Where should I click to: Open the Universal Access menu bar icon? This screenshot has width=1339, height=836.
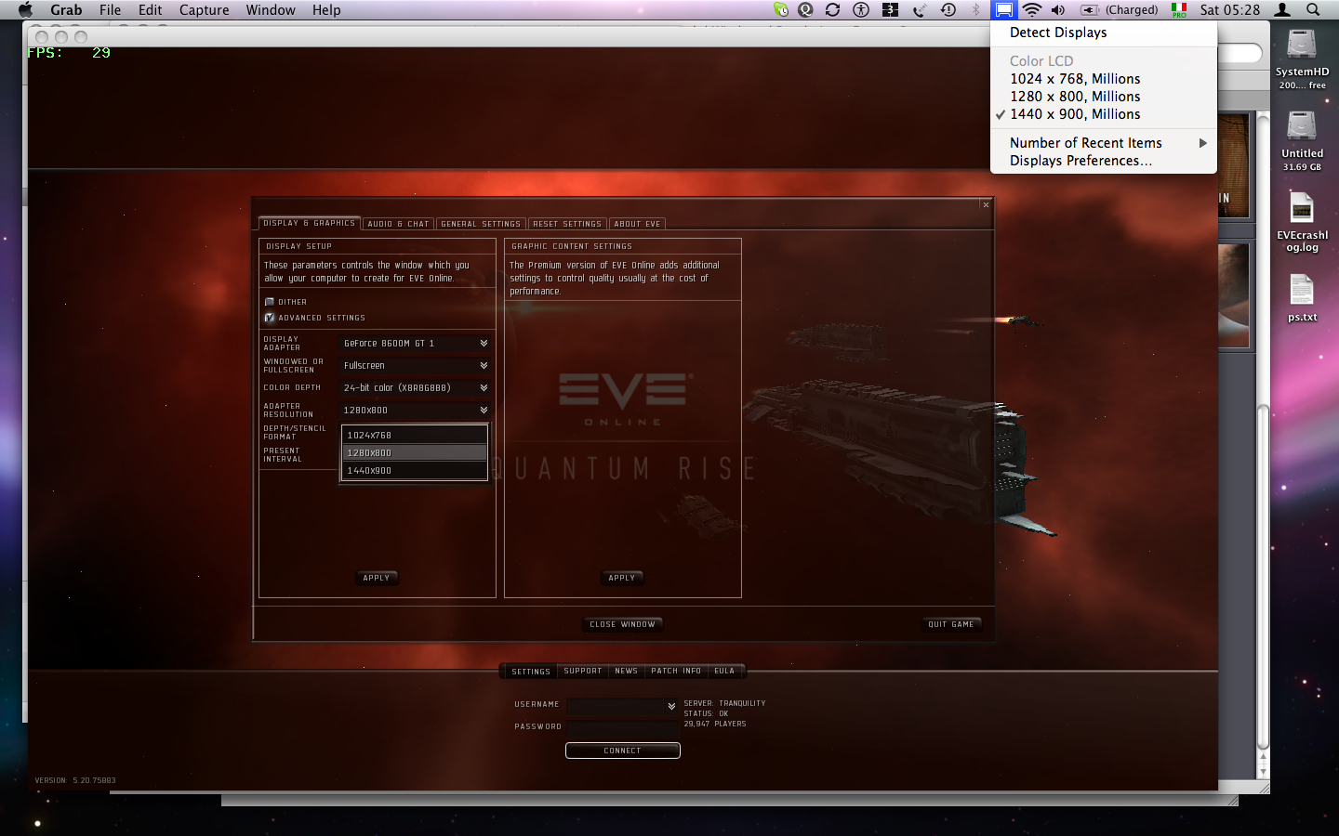coord(861,9)
